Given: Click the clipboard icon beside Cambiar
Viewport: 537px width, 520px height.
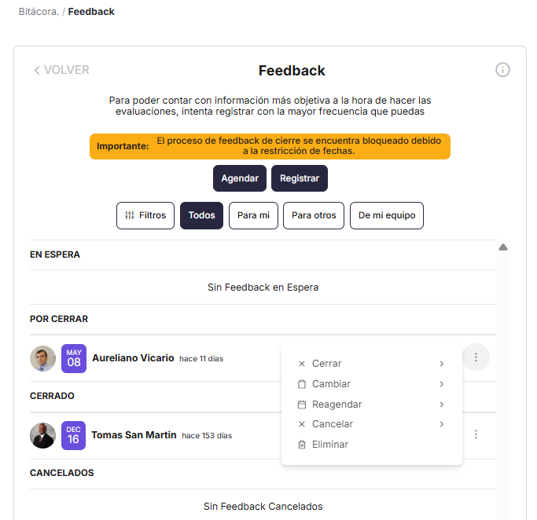Looking at the screenshot, I should pyautogui.click(x=302, y=384).
